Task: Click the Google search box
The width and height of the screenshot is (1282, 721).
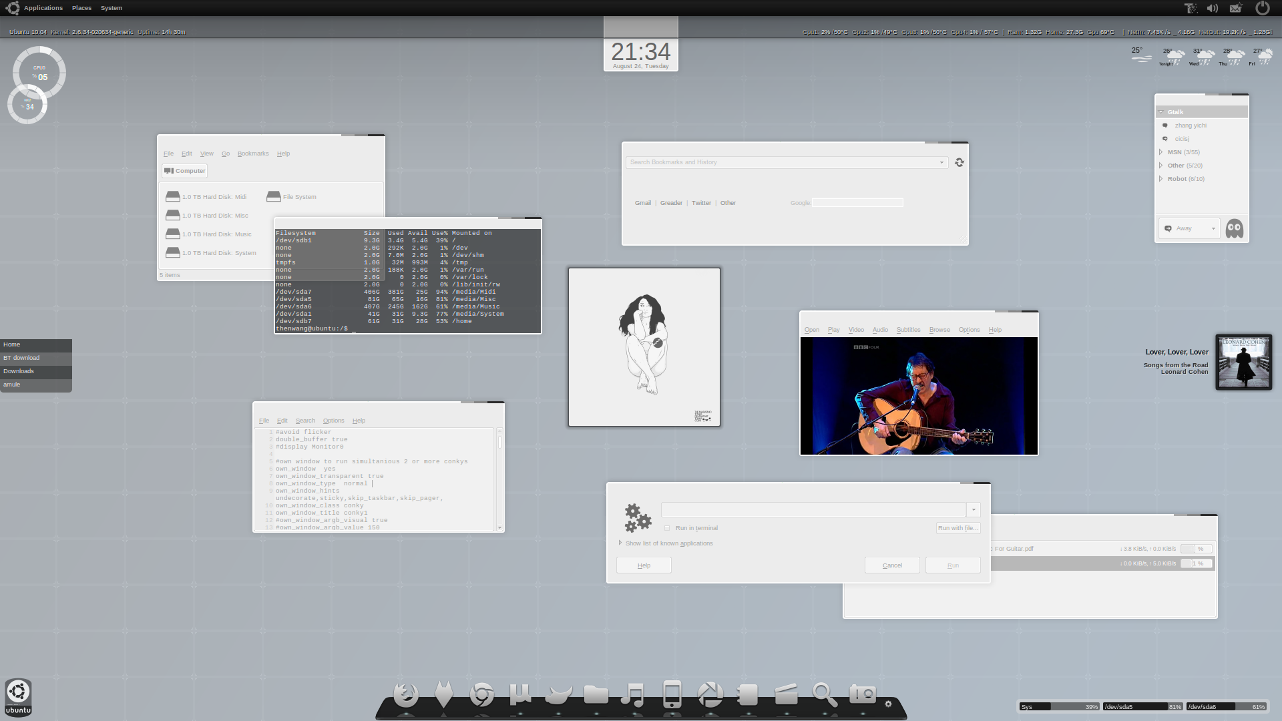Action: point(857,203)
